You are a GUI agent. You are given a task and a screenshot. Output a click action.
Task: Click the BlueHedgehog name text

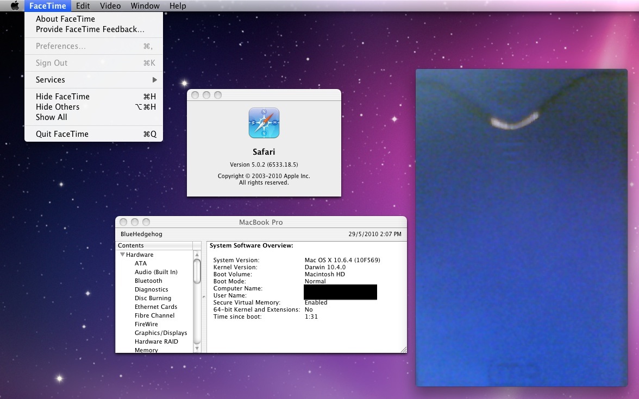141,234
